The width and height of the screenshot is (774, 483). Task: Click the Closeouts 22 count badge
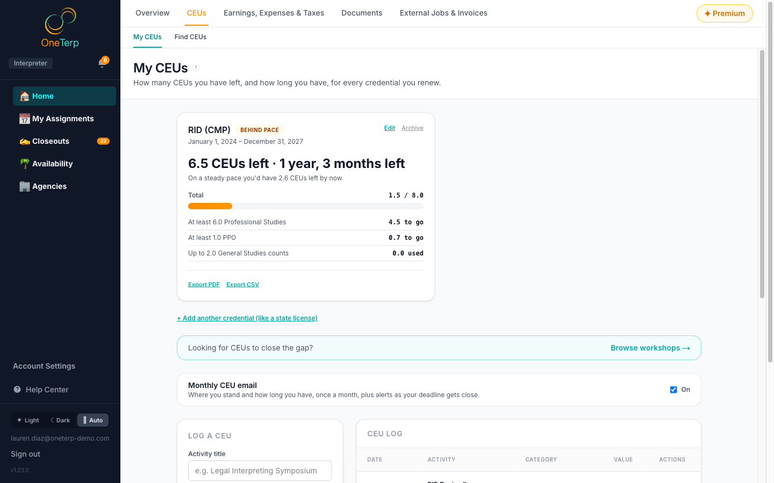point(103,141)
